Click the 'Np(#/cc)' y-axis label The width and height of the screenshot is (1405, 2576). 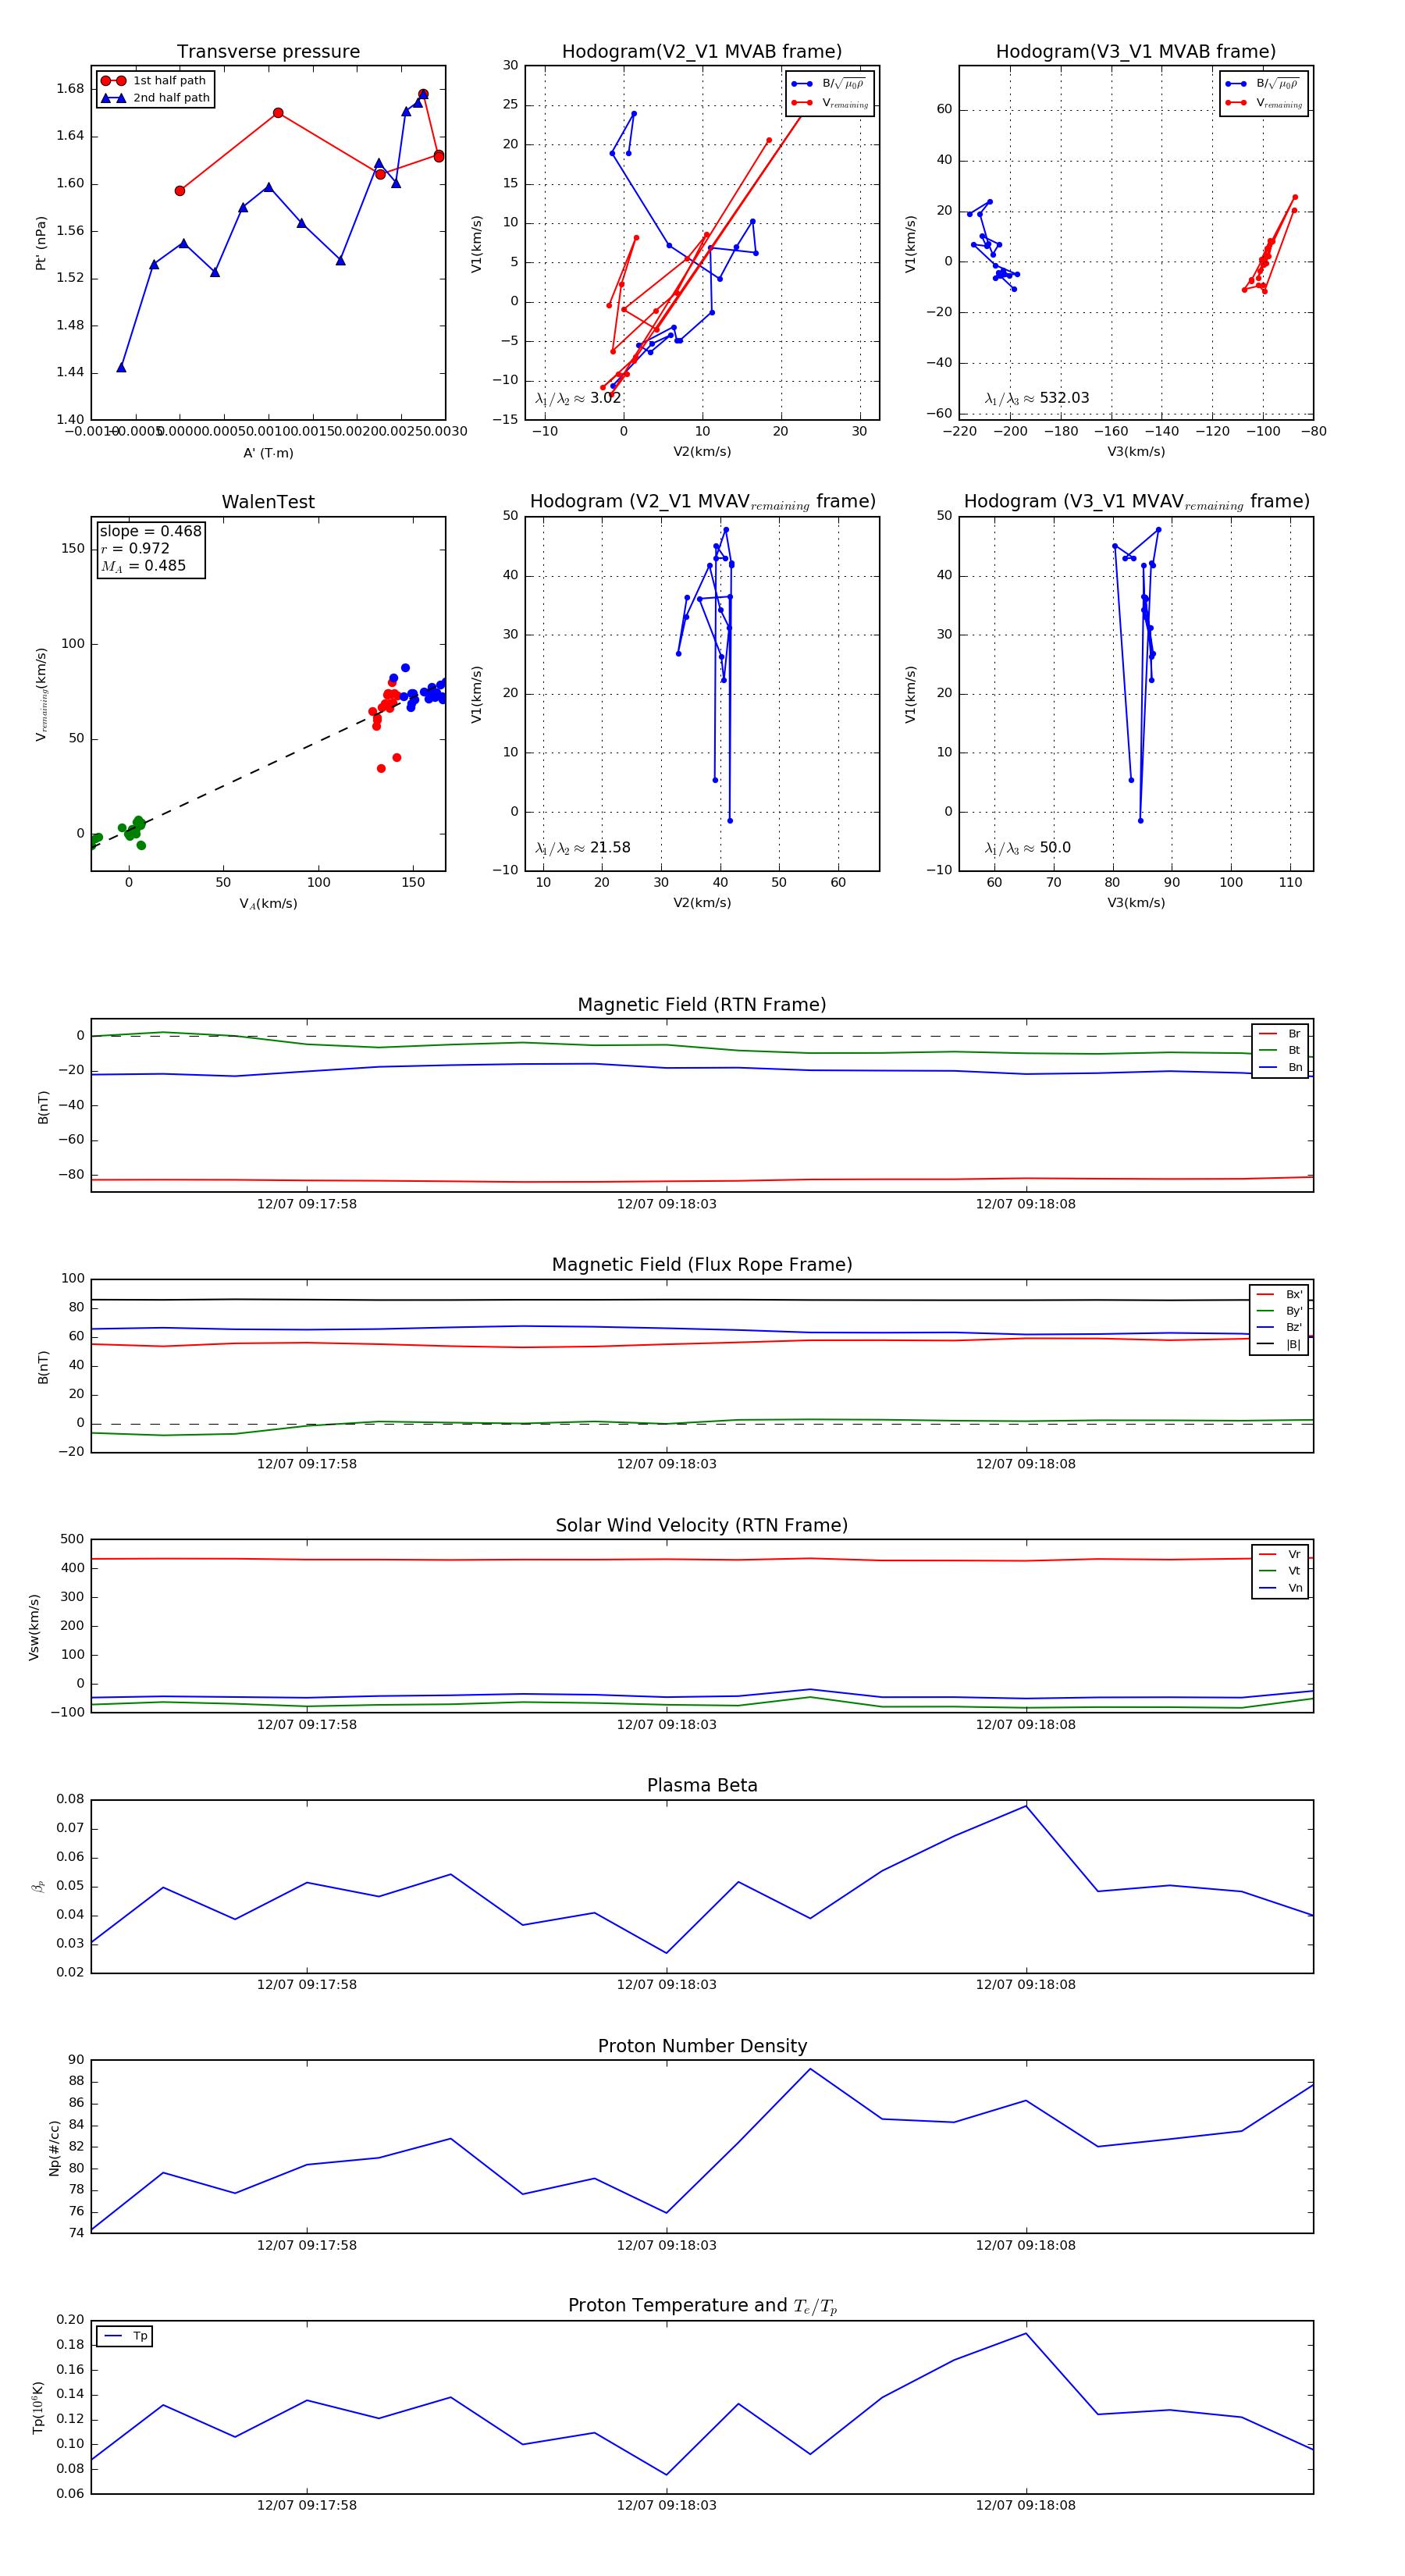click(55, 2148)
